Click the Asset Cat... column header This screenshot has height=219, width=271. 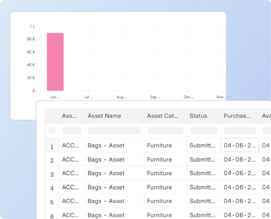pos(163,116)
